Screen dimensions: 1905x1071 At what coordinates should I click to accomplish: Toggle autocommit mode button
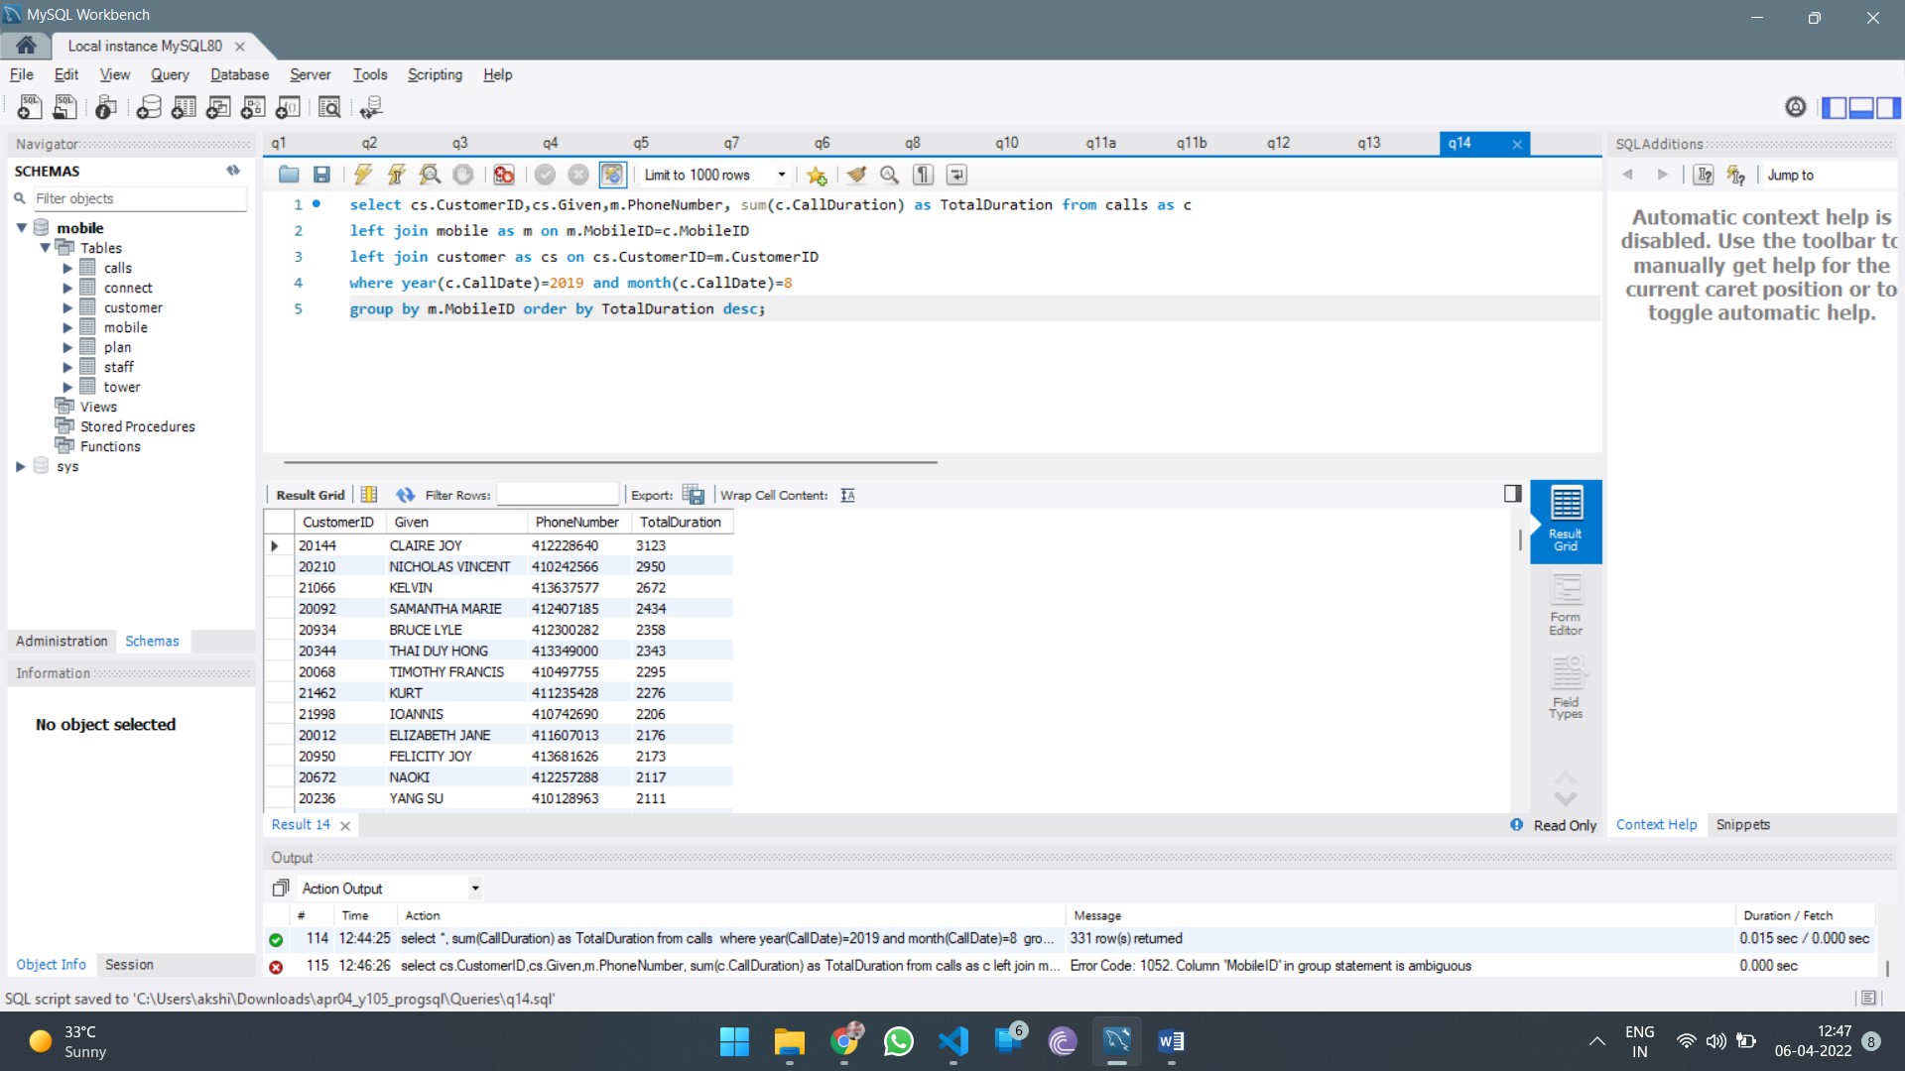point(612,175)
